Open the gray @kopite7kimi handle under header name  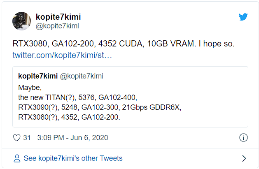coord(57,26)
